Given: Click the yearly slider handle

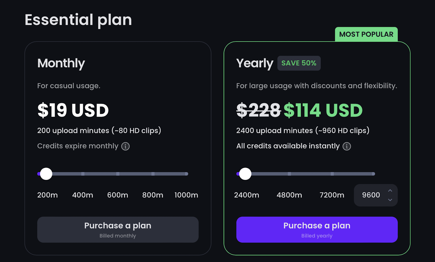Looking at the screenshot, I should [x=245, y=174].
